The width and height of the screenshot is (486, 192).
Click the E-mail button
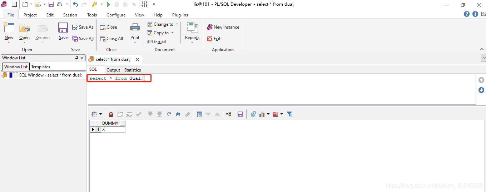(x=157, y=41)
